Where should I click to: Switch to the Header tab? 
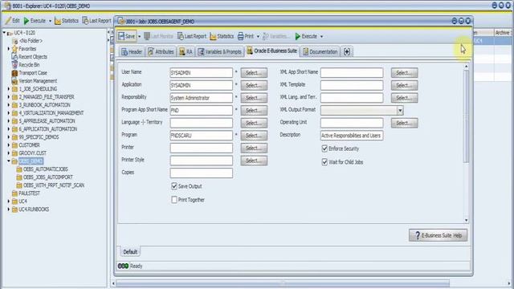132,51
